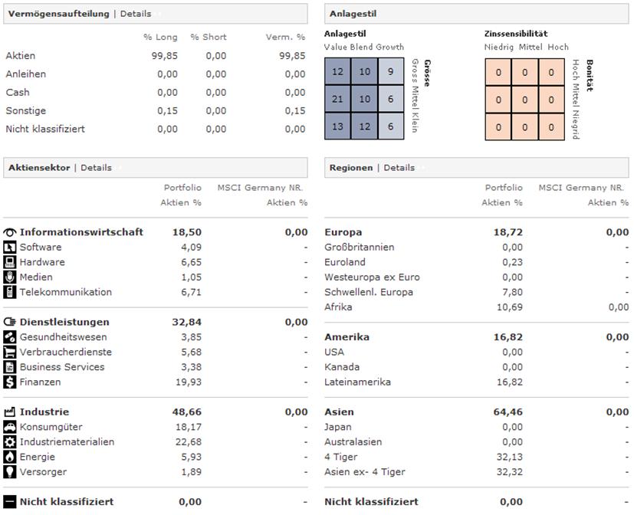Click the Software sector icon
The image size is (634, 515).
(10, 248)
